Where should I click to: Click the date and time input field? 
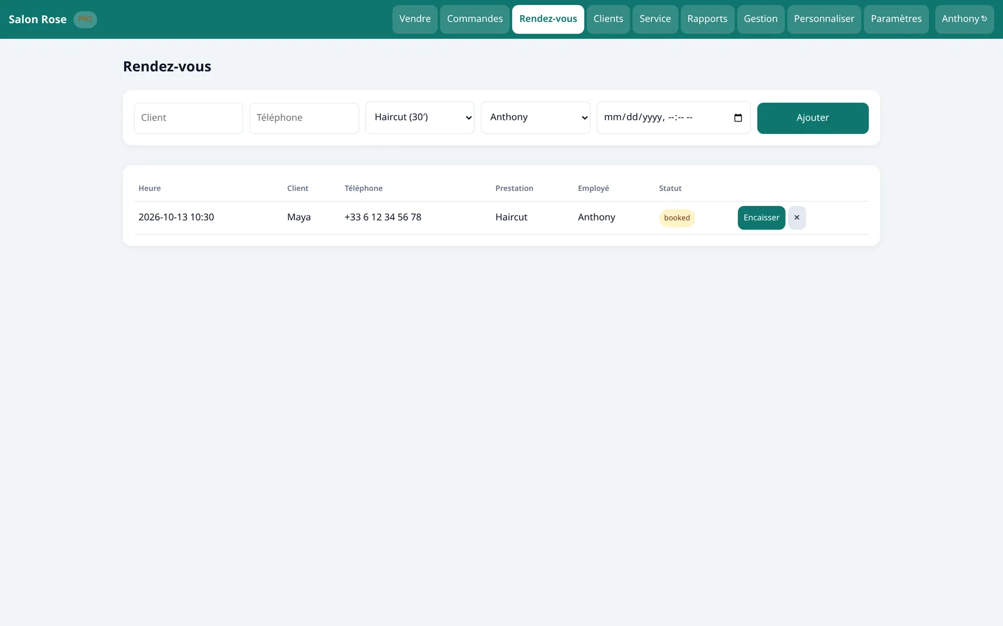tap(673, 118)
